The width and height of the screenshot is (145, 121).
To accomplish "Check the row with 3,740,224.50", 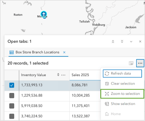I will coord(12,116).
